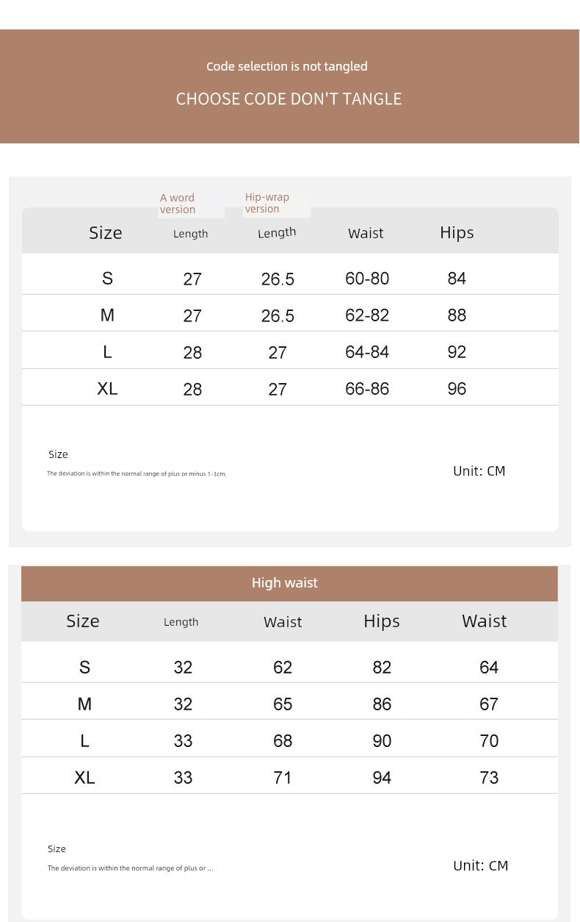The height and width of the screenshot is (922, 580).
Task: Select the waist value 71 cell
Action: 283,778
